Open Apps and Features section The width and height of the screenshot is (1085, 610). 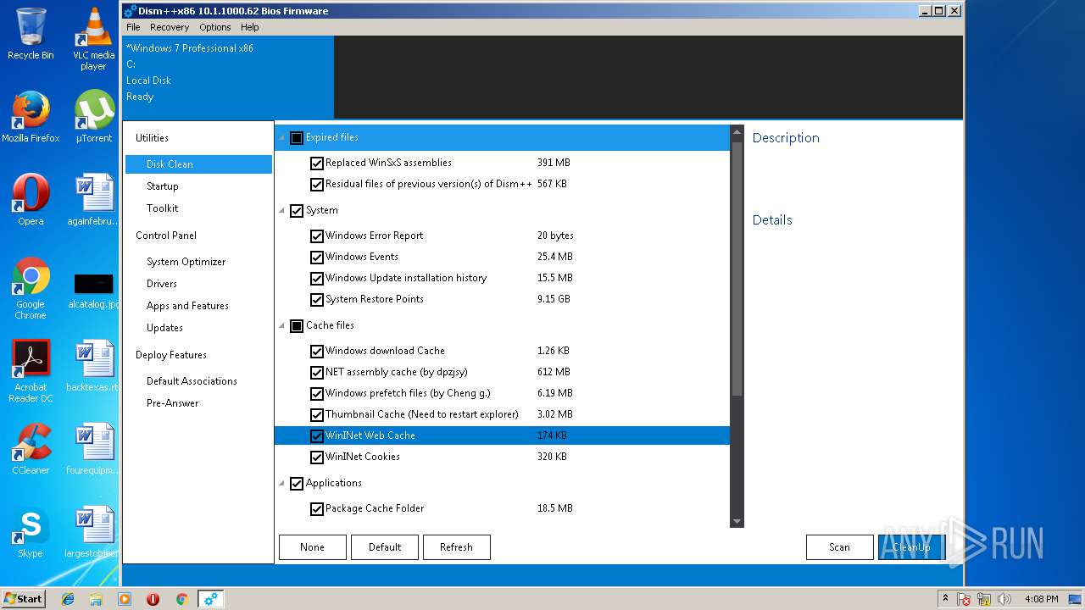(187, 306)
